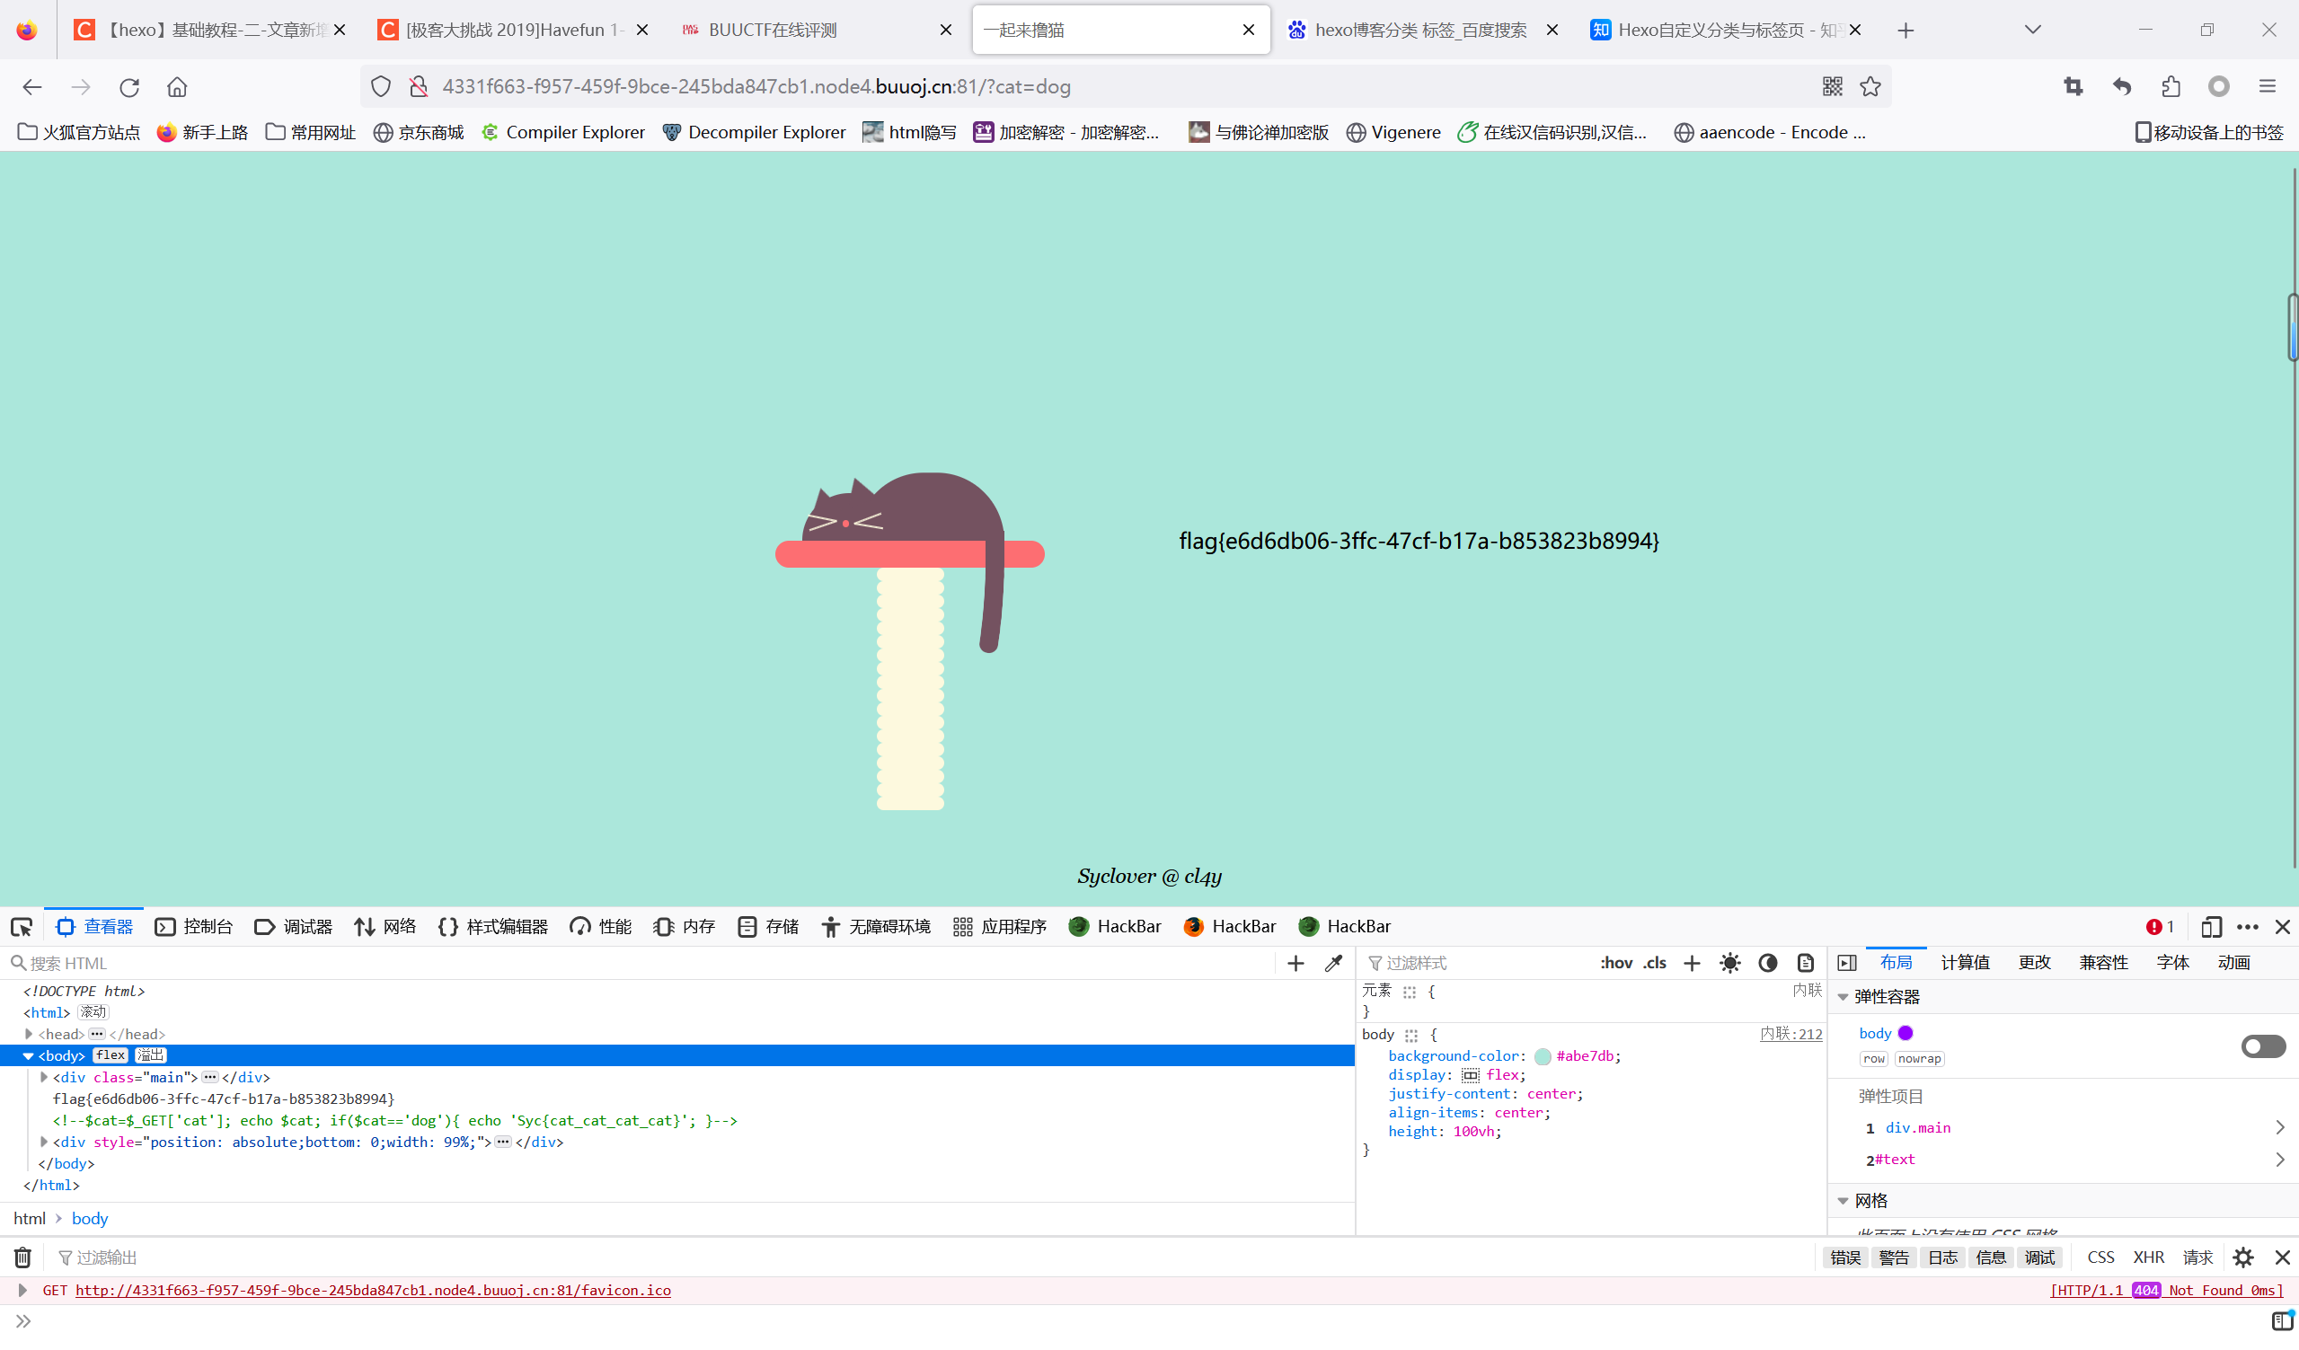Image resolution: width=2299 pixels, height=1350 pixels.
Task: Open the Compiler Explorer bookmark
Action: [563, 132]
